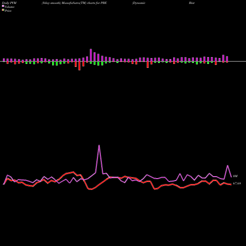
Task: Click the MunafaSutra charts for PBE heading
Action: pos(74,3)
